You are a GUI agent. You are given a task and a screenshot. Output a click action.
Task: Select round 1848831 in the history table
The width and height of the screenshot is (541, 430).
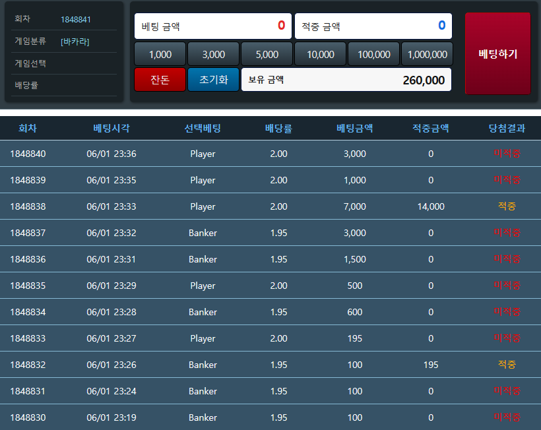tap(28, 391)
